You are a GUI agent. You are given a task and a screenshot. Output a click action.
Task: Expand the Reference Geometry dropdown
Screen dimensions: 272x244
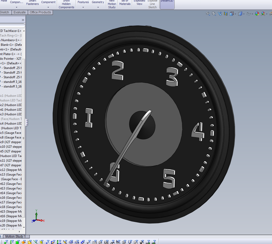pyautogui.click(x=98, y=7)
